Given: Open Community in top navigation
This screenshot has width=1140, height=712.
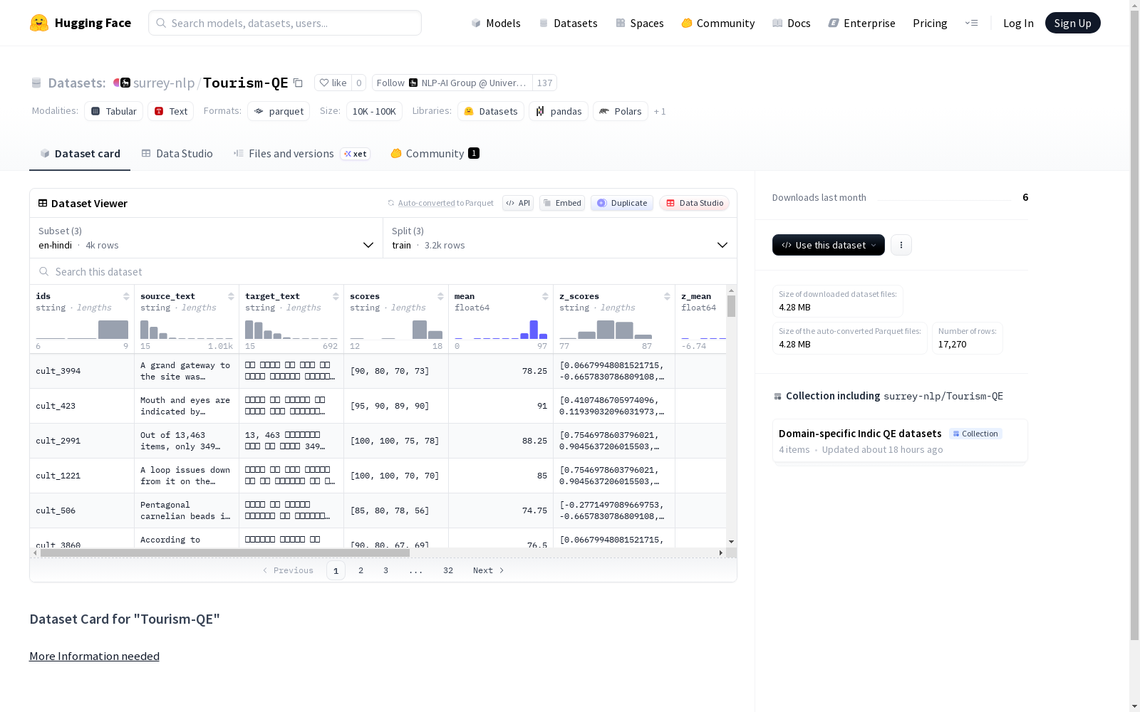Looking at the screenshot, I should [718, 23].
